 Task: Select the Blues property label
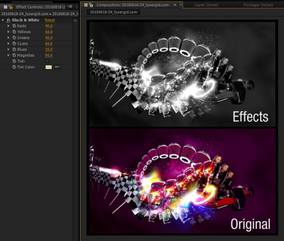click(x=22, y=49)
